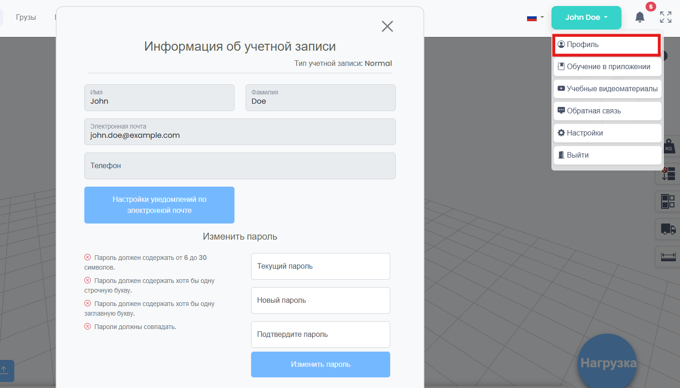Screen dimensions: 680x388
Task: Open Настройки from the user menu
Action: click(x=608, y=133)
